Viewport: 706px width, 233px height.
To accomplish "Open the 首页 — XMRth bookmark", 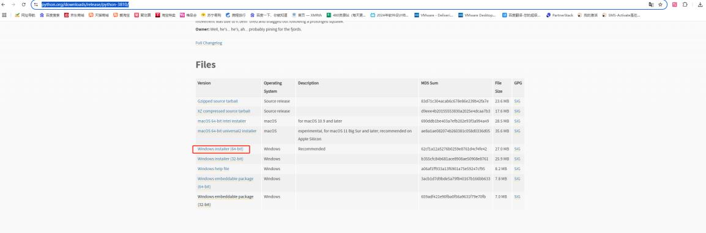I will [307, 15].
